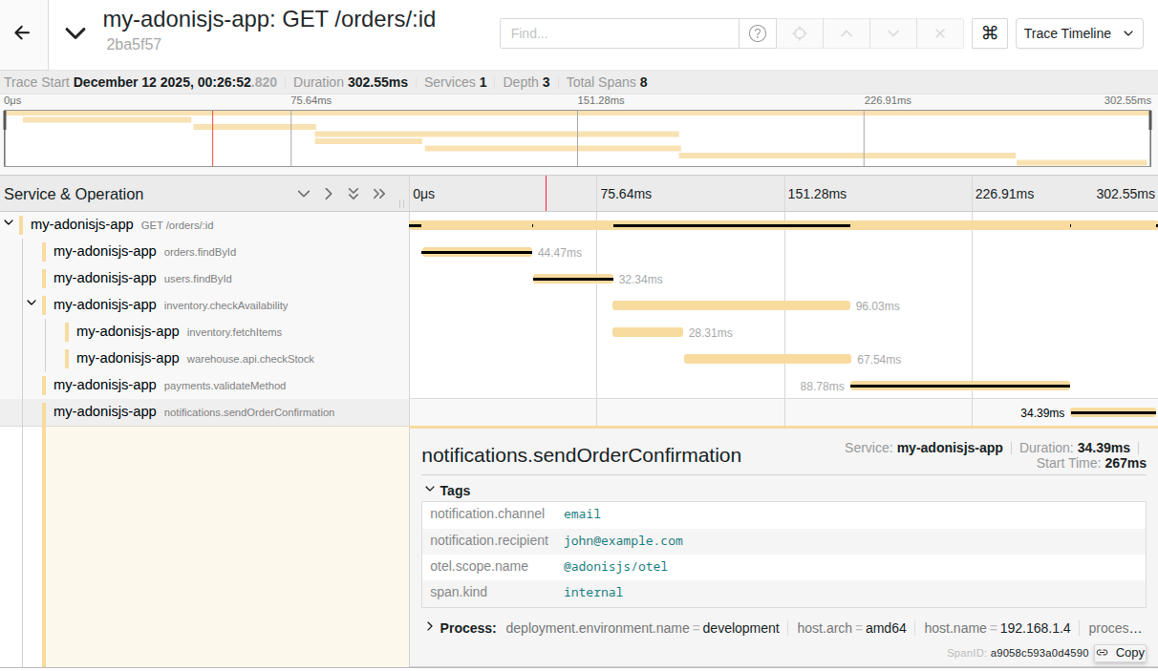Clear the search with X icon

tap(939, 33)
